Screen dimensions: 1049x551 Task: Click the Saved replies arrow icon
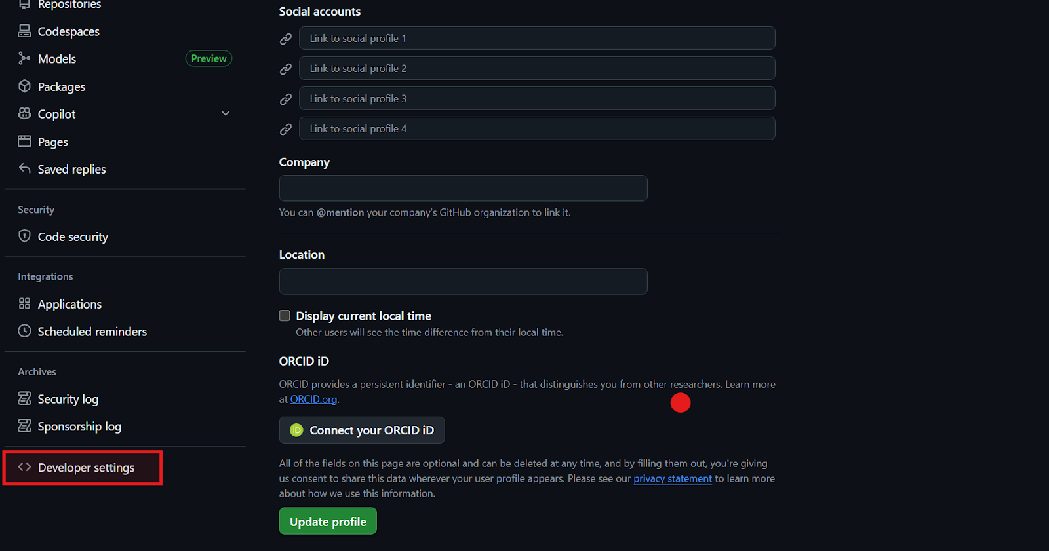point(24,169)
